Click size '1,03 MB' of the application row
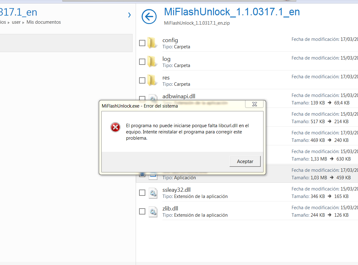The width and height of the screenshot is (358, 265). 319,178
